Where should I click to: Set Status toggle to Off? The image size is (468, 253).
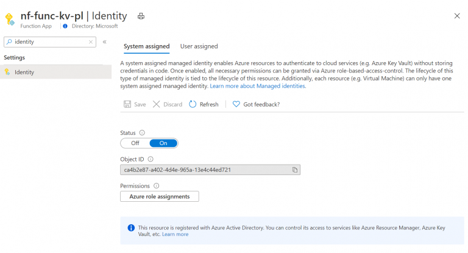click(x=135, y=143)
